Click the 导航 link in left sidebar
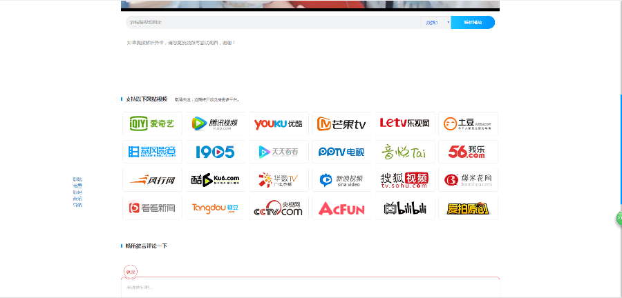622x298 pixels. pyautogui.click(x=77, y=205)
